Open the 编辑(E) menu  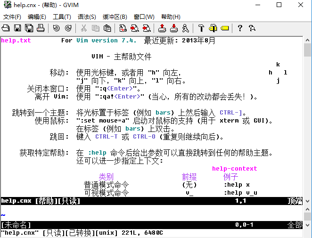(x=37, y=16)
